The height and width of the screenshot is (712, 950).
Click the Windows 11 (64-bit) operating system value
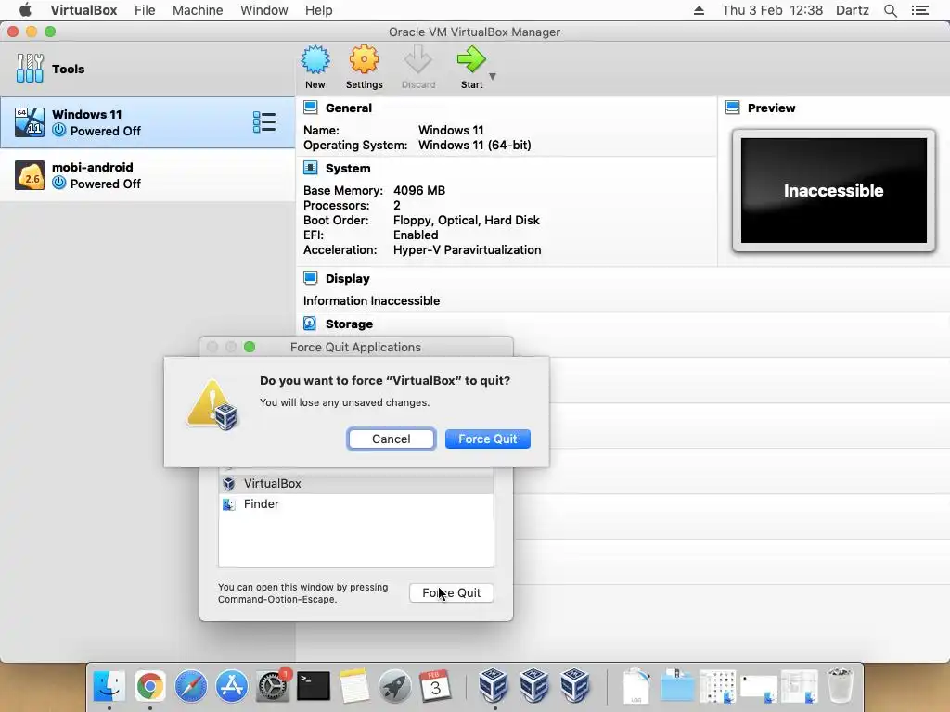click(474, 145)
